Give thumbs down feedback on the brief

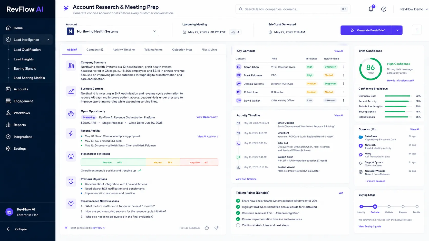tap(217, 228)
